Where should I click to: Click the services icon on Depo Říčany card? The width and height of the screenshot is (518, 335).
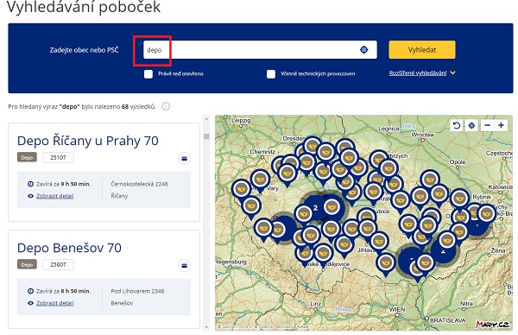pos(185,159)
